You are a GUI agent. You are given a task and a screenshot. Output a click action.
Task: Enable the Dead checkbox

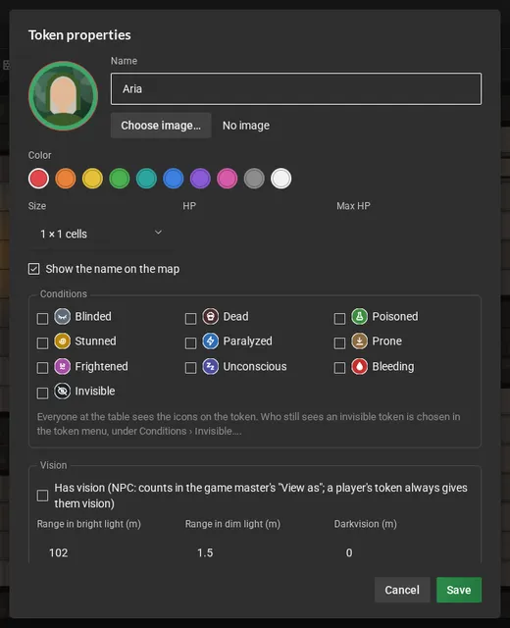[190, 319]
